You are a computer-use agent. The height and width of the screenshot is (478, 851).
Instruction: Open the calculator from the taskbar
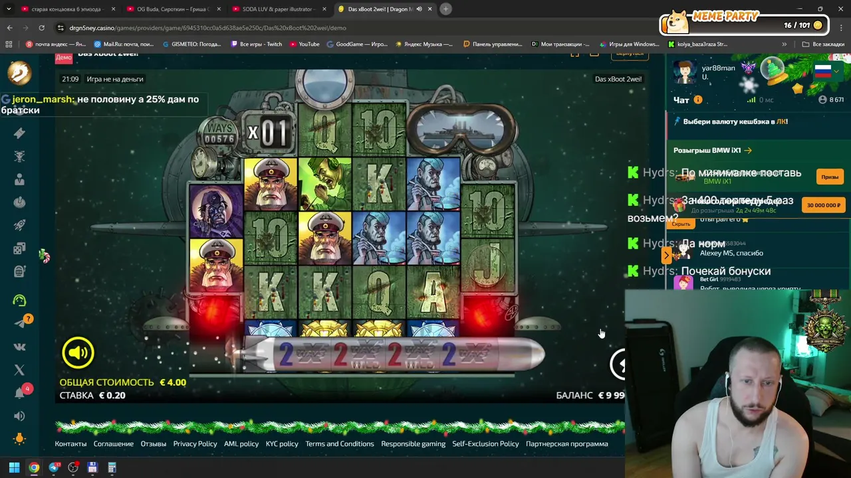click(112, 468)
